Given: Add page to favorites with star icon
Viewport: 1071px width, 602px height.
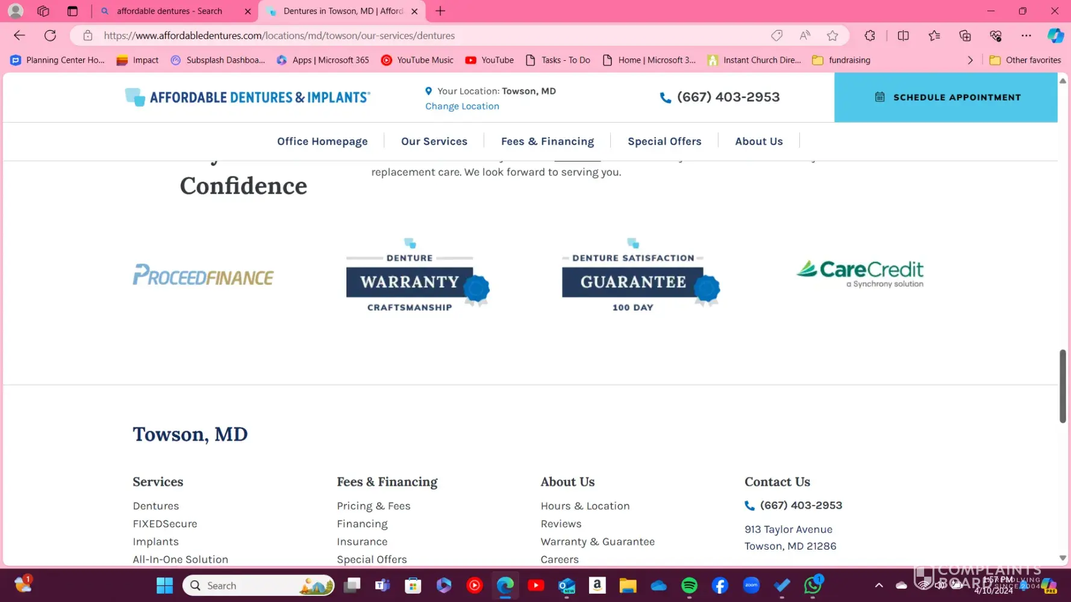Looking at the screenshot, I should coord(832,36).
